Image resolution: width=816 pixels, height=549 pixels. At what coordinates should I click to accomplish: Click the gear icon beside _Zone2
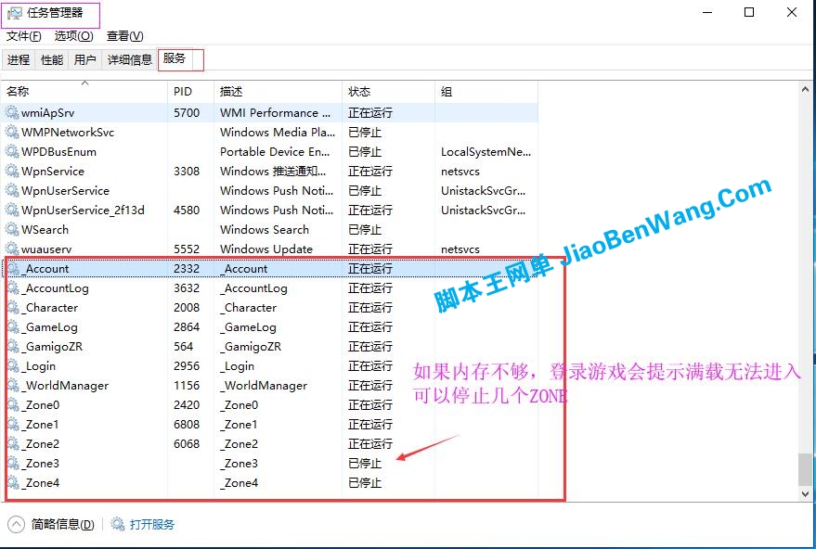[x=14, y=443]
